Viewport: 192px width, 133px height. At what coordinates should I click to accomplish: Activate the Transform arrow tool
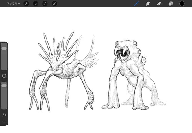pos(54,4)
